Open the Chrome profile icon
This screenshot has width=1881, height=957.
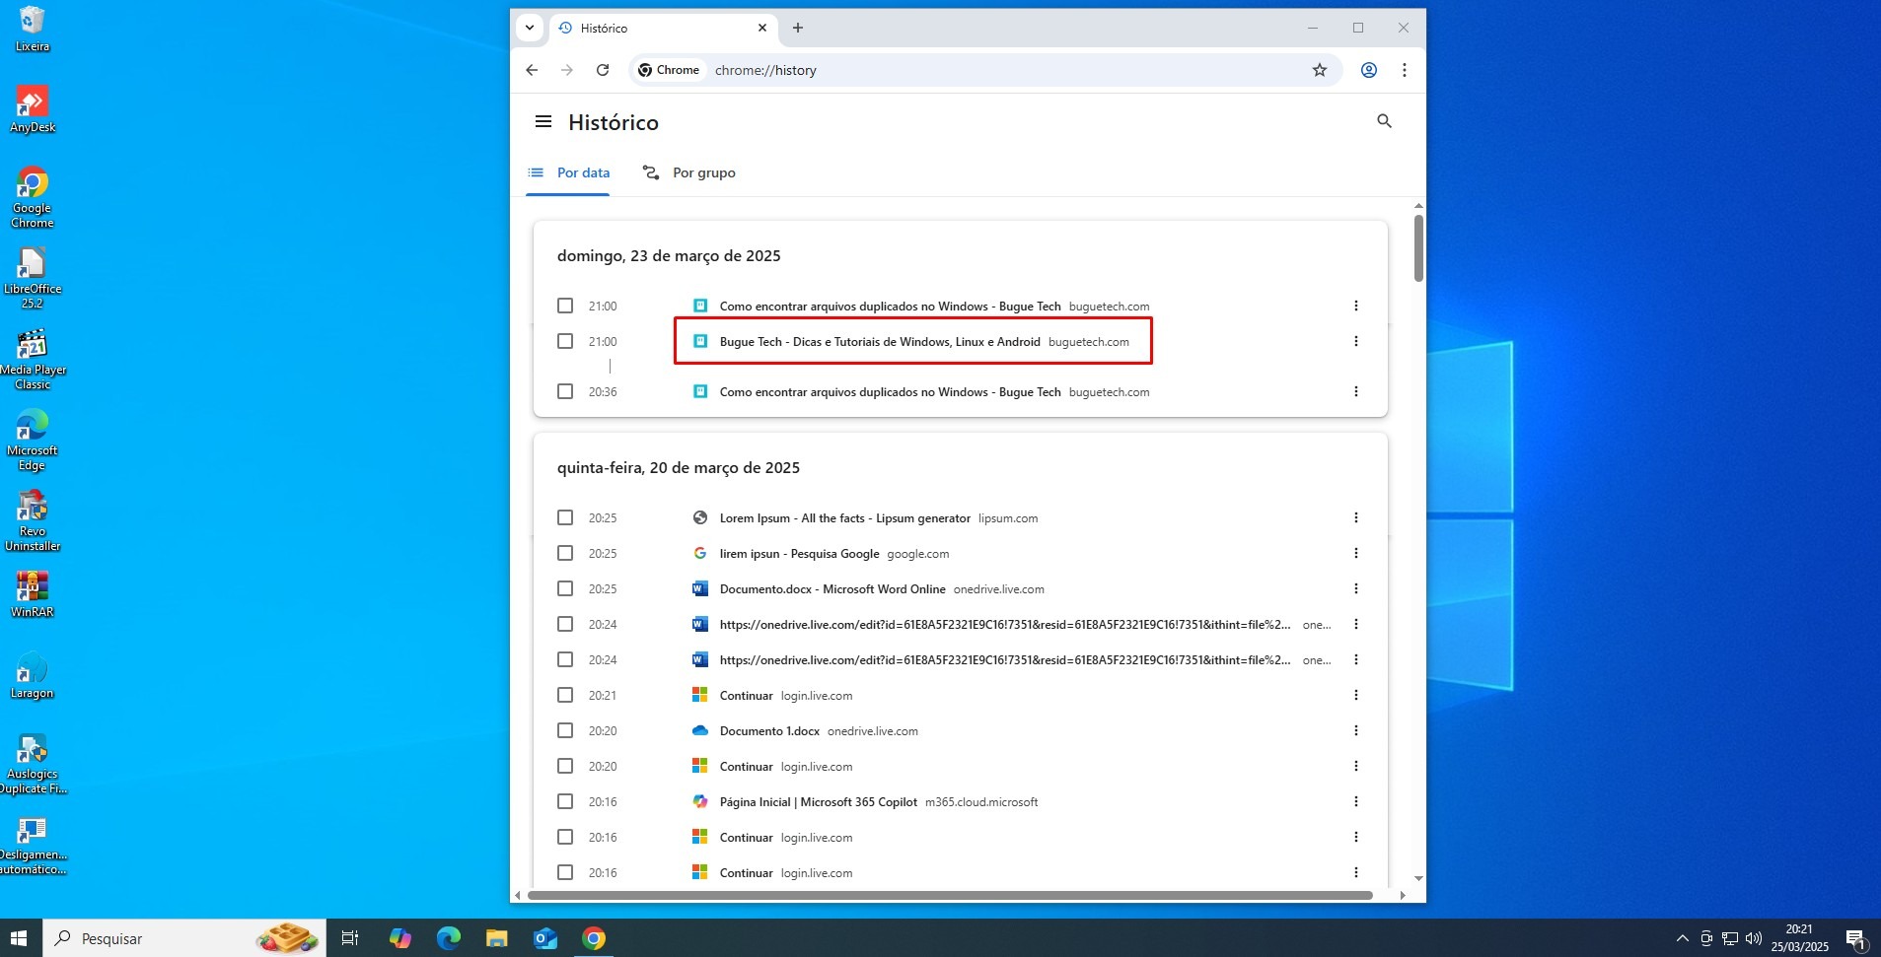click(1367, 69)
